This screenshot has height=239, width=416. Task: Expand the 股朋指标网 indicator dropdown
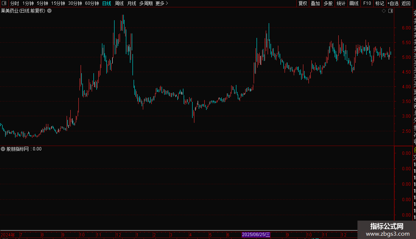point(3,149)
